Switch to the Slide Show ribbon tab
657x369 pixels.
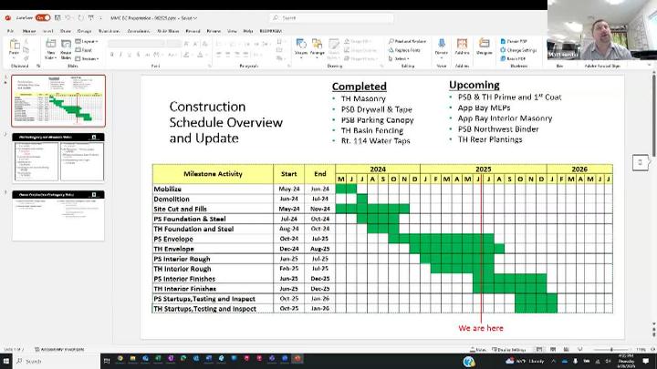click(168, 31)
